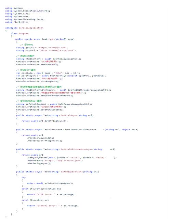Click the '.PostJsonAsync(data)' chained call
The height and width of the screenshot is (222, 171).
pyautogui.click(x=41, y=138)
